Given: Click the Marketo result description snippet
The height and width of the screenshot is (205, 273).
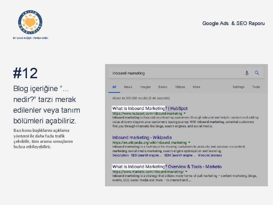Looking at the screenshot, I should tap(184, 178).
